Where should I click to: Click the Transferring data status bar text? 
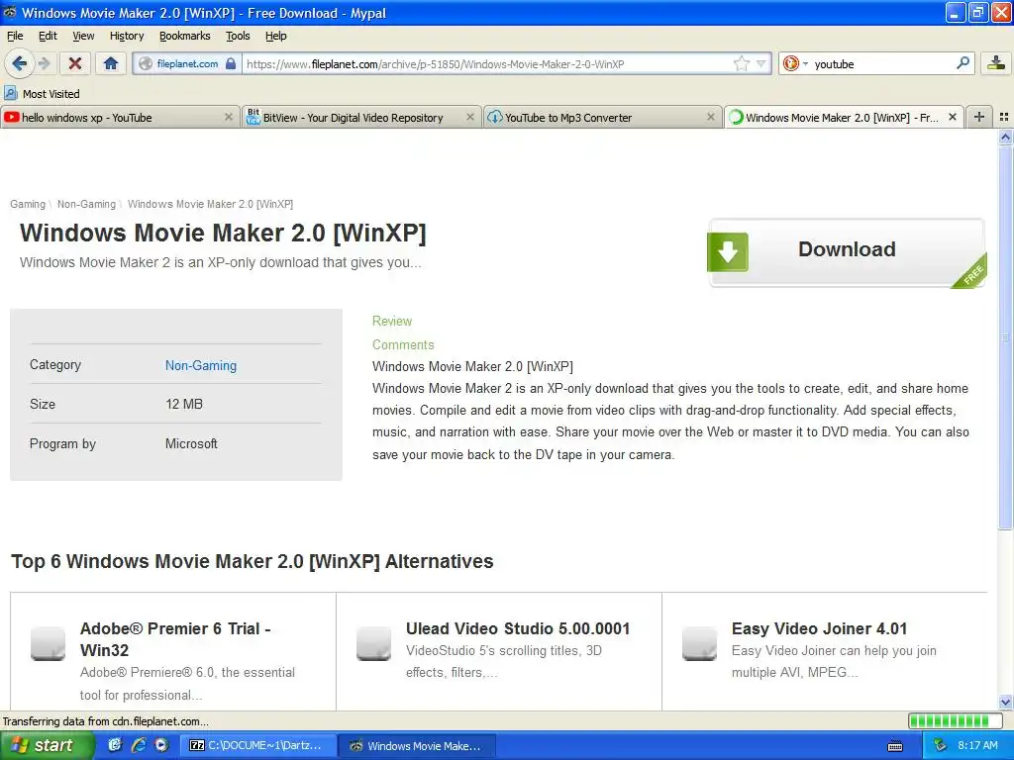tap(105, 721)
